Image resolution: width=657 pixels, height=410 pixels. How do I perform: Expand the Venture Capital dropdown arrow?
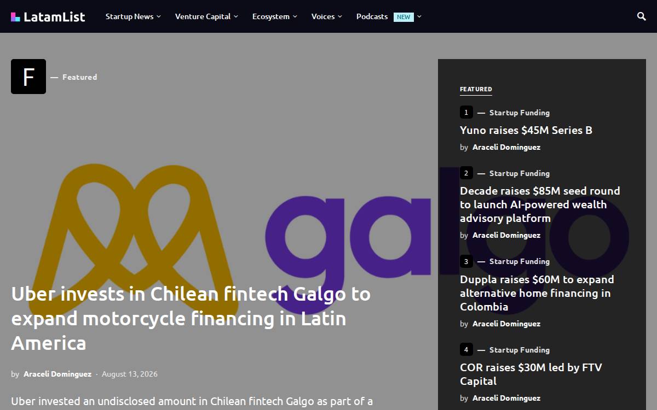pos(236,17)
